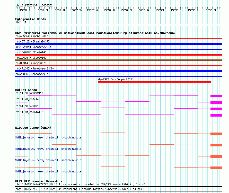Click the DECIPHER Genomic Disorders track heading
The width and height of the screenshot is (229, 193).
(x=39, y=181)
